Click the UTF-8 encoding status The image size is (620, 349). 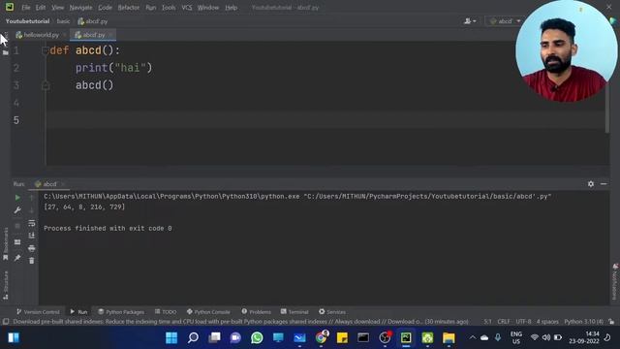coord(523,322)
